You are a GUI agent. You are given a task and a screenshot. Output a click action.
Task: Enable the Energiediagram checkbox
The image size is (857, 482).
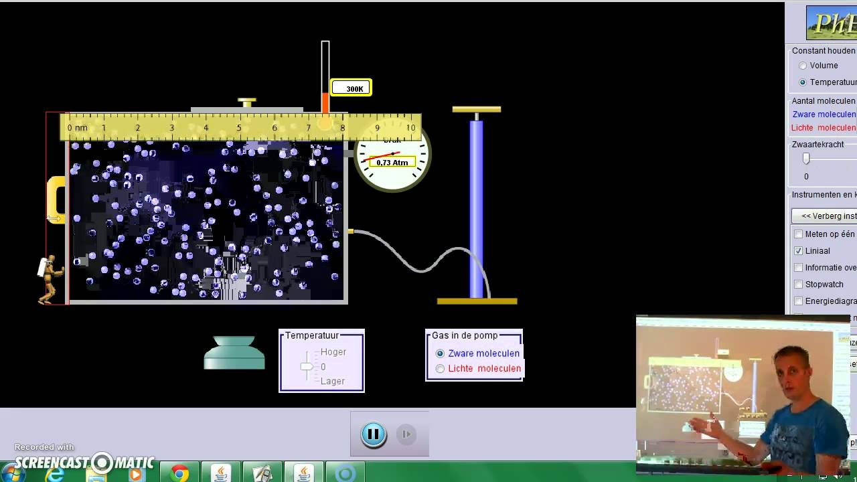coord(798,301)
